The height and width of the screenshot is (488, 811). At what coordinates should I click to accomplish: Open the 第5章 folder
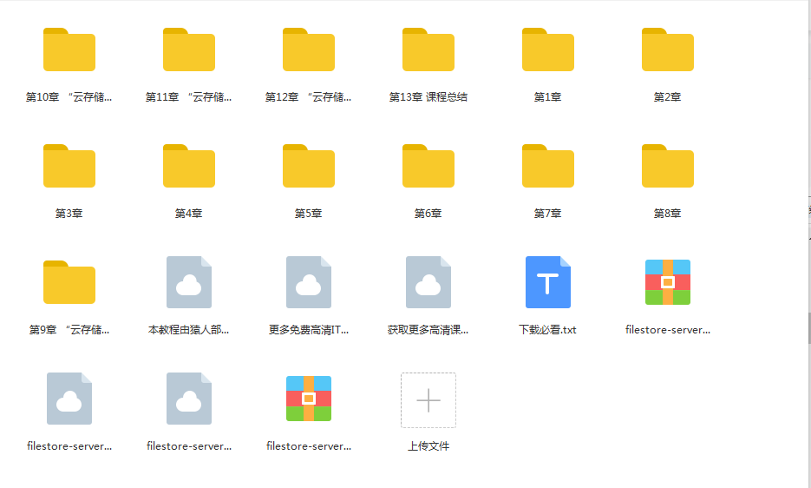coord(309,167)
